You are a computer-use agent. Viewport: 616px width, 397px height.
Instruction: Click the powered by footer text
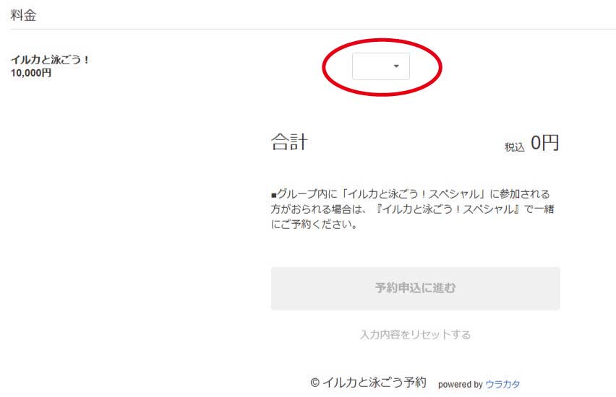[x=460, y=385]
